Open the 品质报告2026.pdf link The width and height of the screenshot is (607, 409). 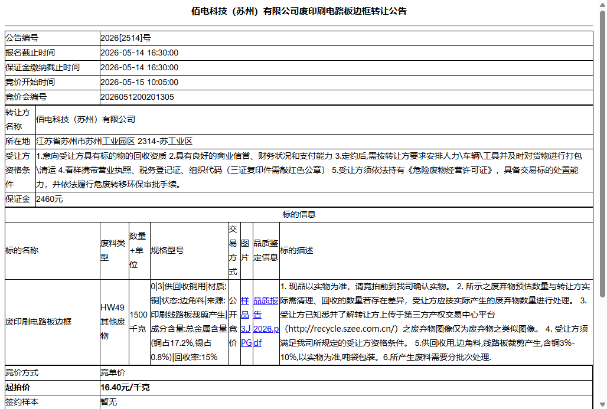point(266,322)
